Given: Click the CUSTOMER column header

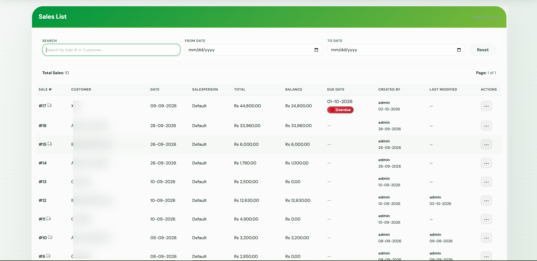Looking at the screenshot, I should pyautogui.click(x=81, y=89).
